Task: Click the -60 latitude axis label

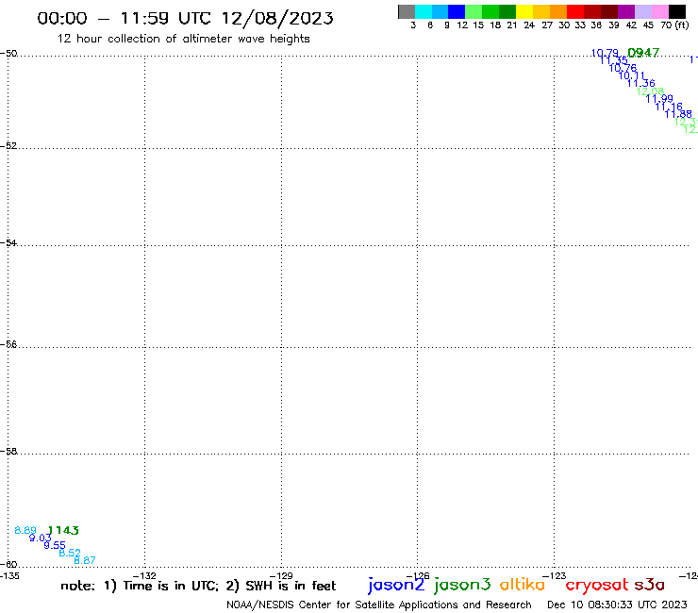Action: pos(8,565)
